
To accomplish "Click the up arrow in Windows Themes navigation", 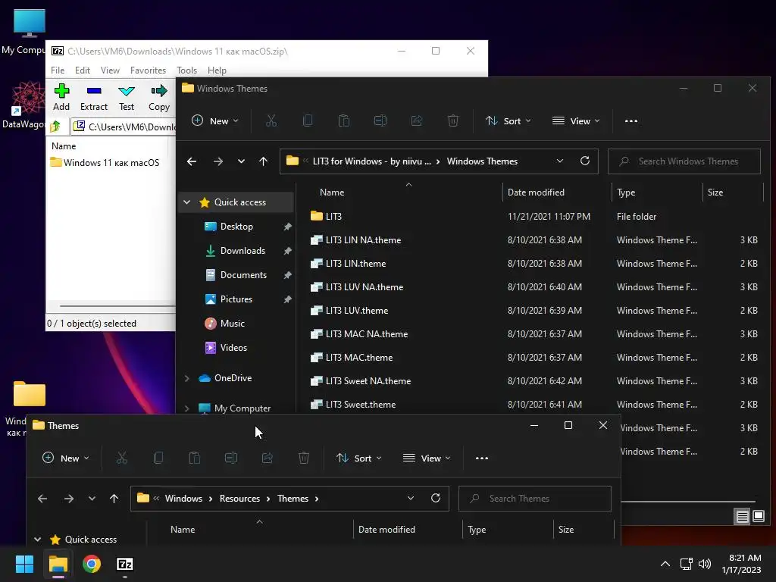I will pyautogui.click(x=263, y=161).
